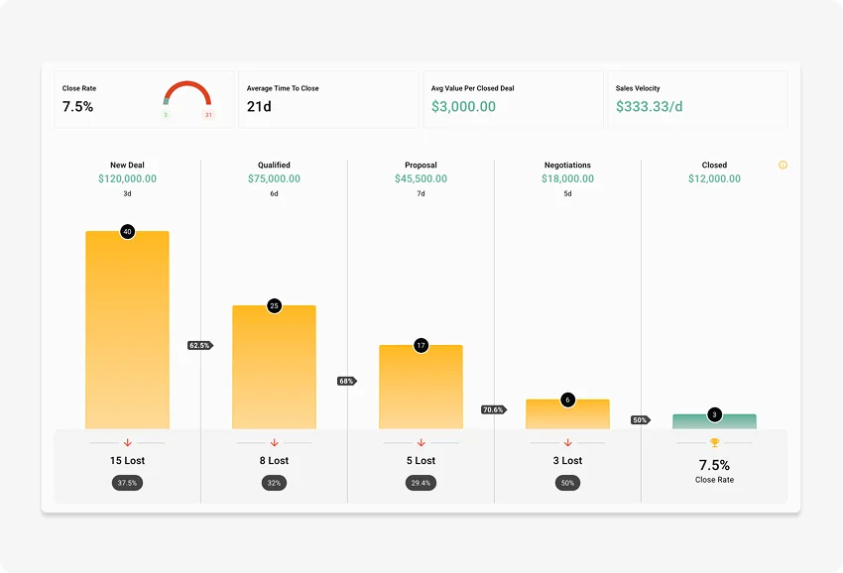Click the 25 count badge on Qualified bar
The image size is (843, 573).
(x=274, y=305)
